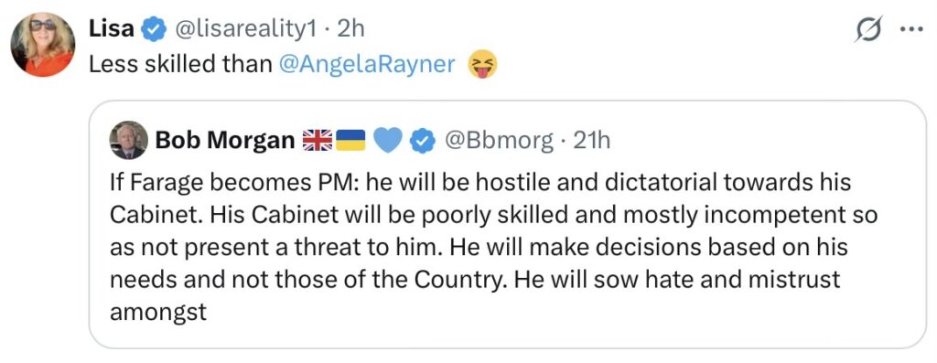
Task: Open the three-dot more options menu
Action: (x=911, y=30)
